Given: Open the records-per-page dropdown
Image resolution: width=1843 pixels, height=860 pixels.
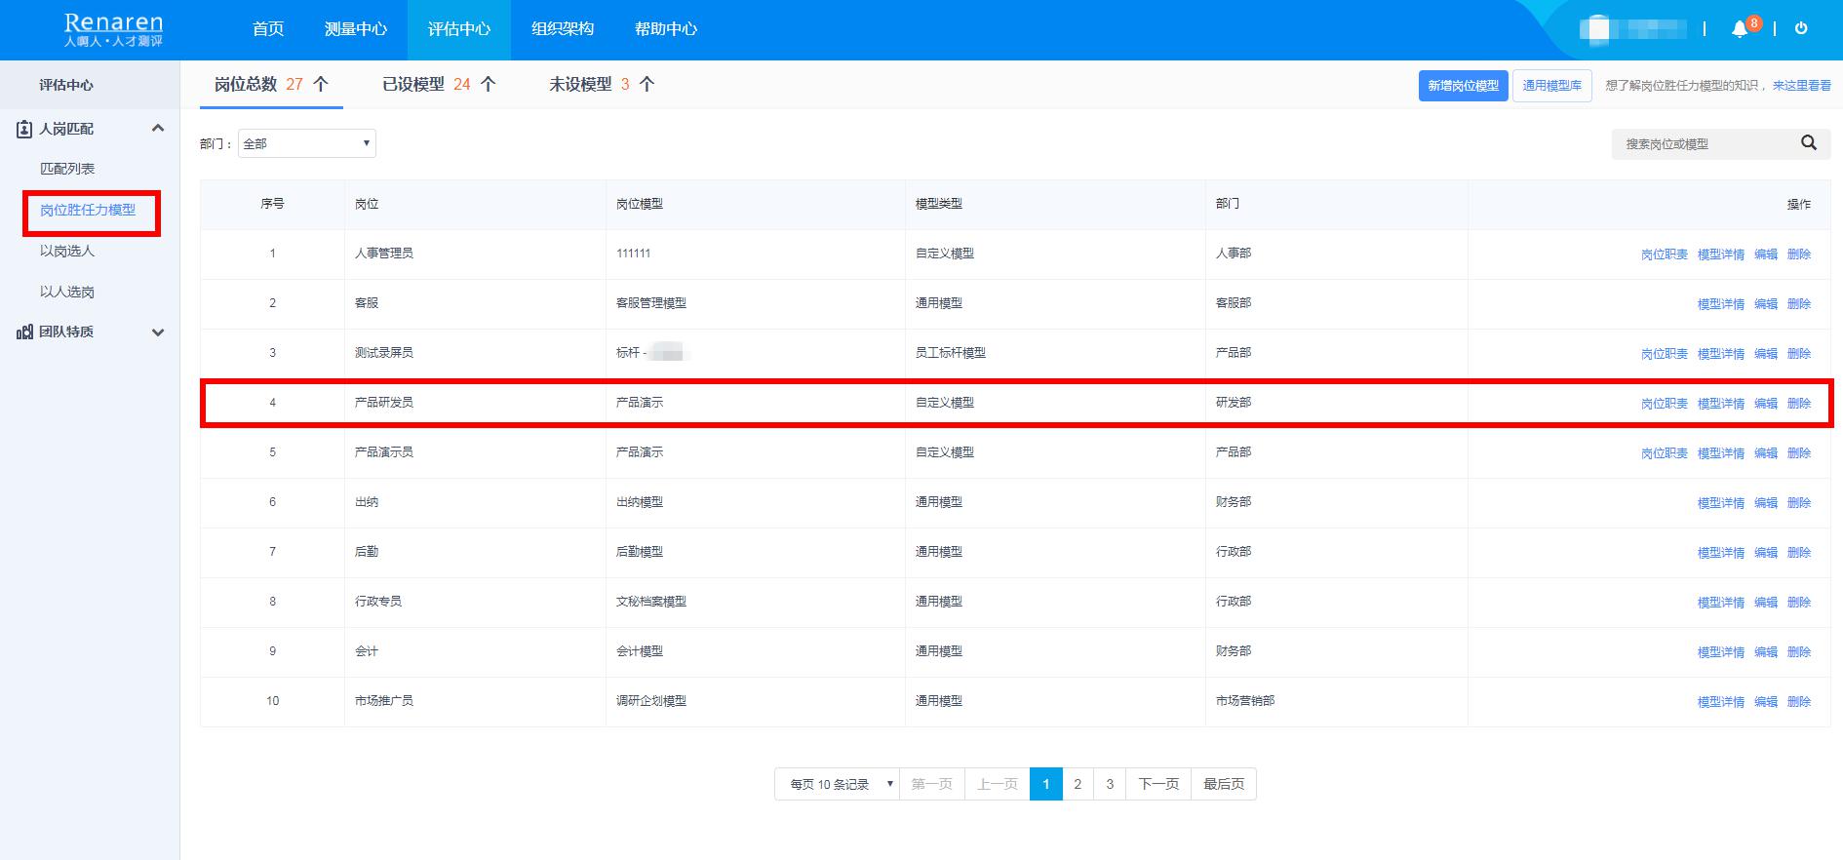Looking at the screenshot, I should (837, 784).
